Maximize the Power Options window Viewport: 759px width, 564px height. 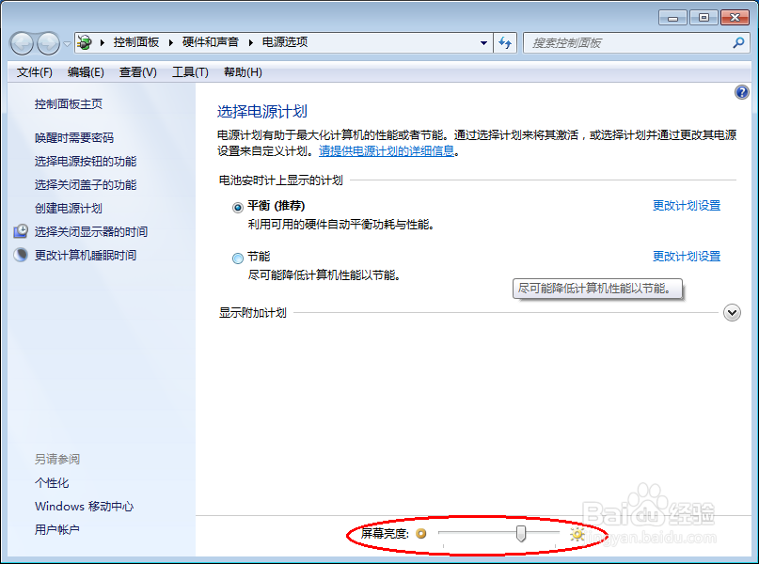tap(704, 18)
